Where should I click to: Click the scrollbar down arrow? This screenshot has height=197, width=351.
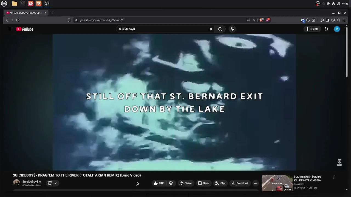347,190
